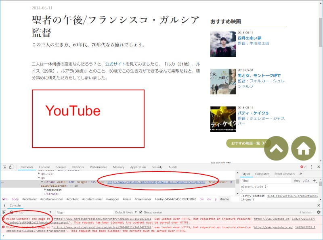The image size is (323, 240).
Task: Click the iframe src YouTube URL
Action: (156, 182)
